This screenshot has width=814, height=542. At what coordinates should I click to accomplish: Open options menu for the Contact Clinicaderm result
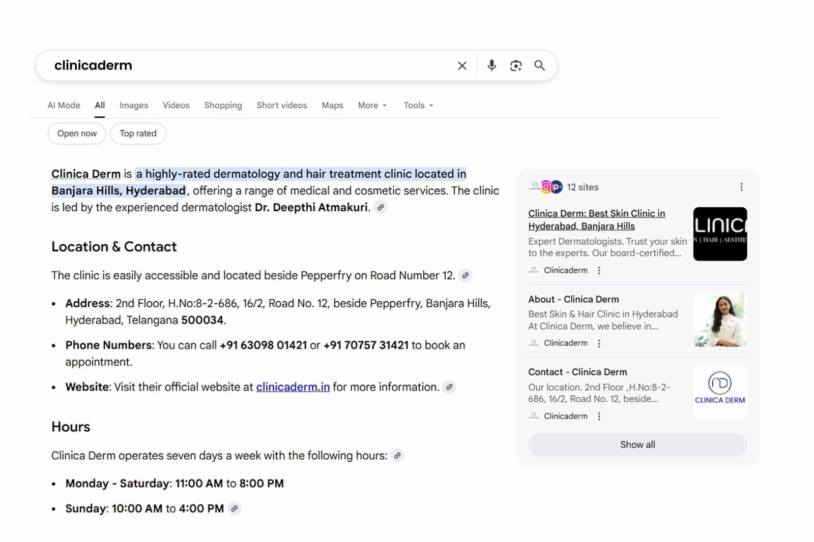click(x=599, y=416)
